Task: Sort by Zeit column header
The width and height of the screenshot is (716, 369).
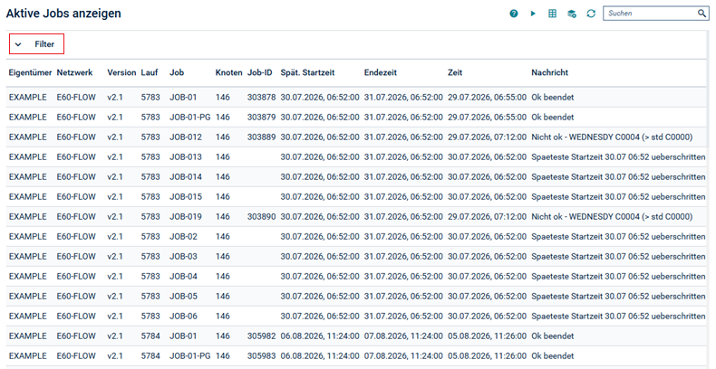Action: click(455, 72)
